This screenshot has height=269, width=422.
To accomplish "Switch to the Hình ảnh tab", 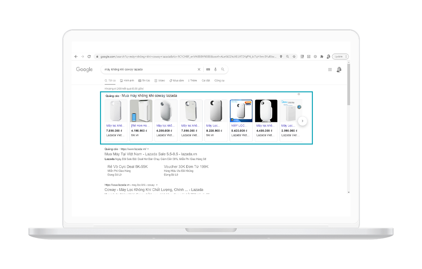I will [127, 80].
